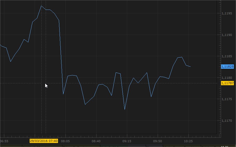Click the 1,1175 price axis label
The height and width of the screenshot is (147, 236).
(x=227, y=99)
